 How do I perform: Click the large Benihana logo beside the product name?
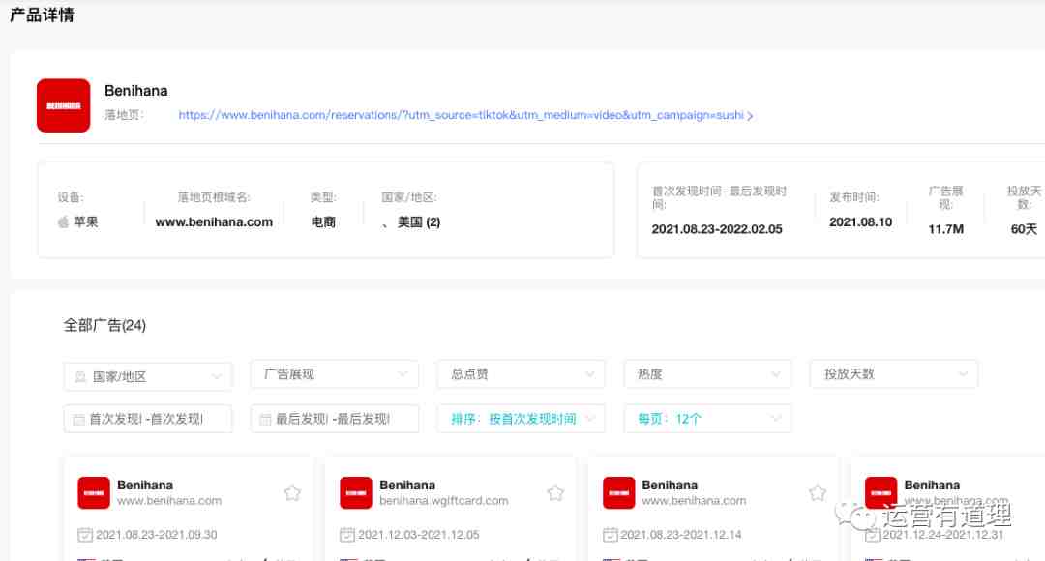coord(63,105)
